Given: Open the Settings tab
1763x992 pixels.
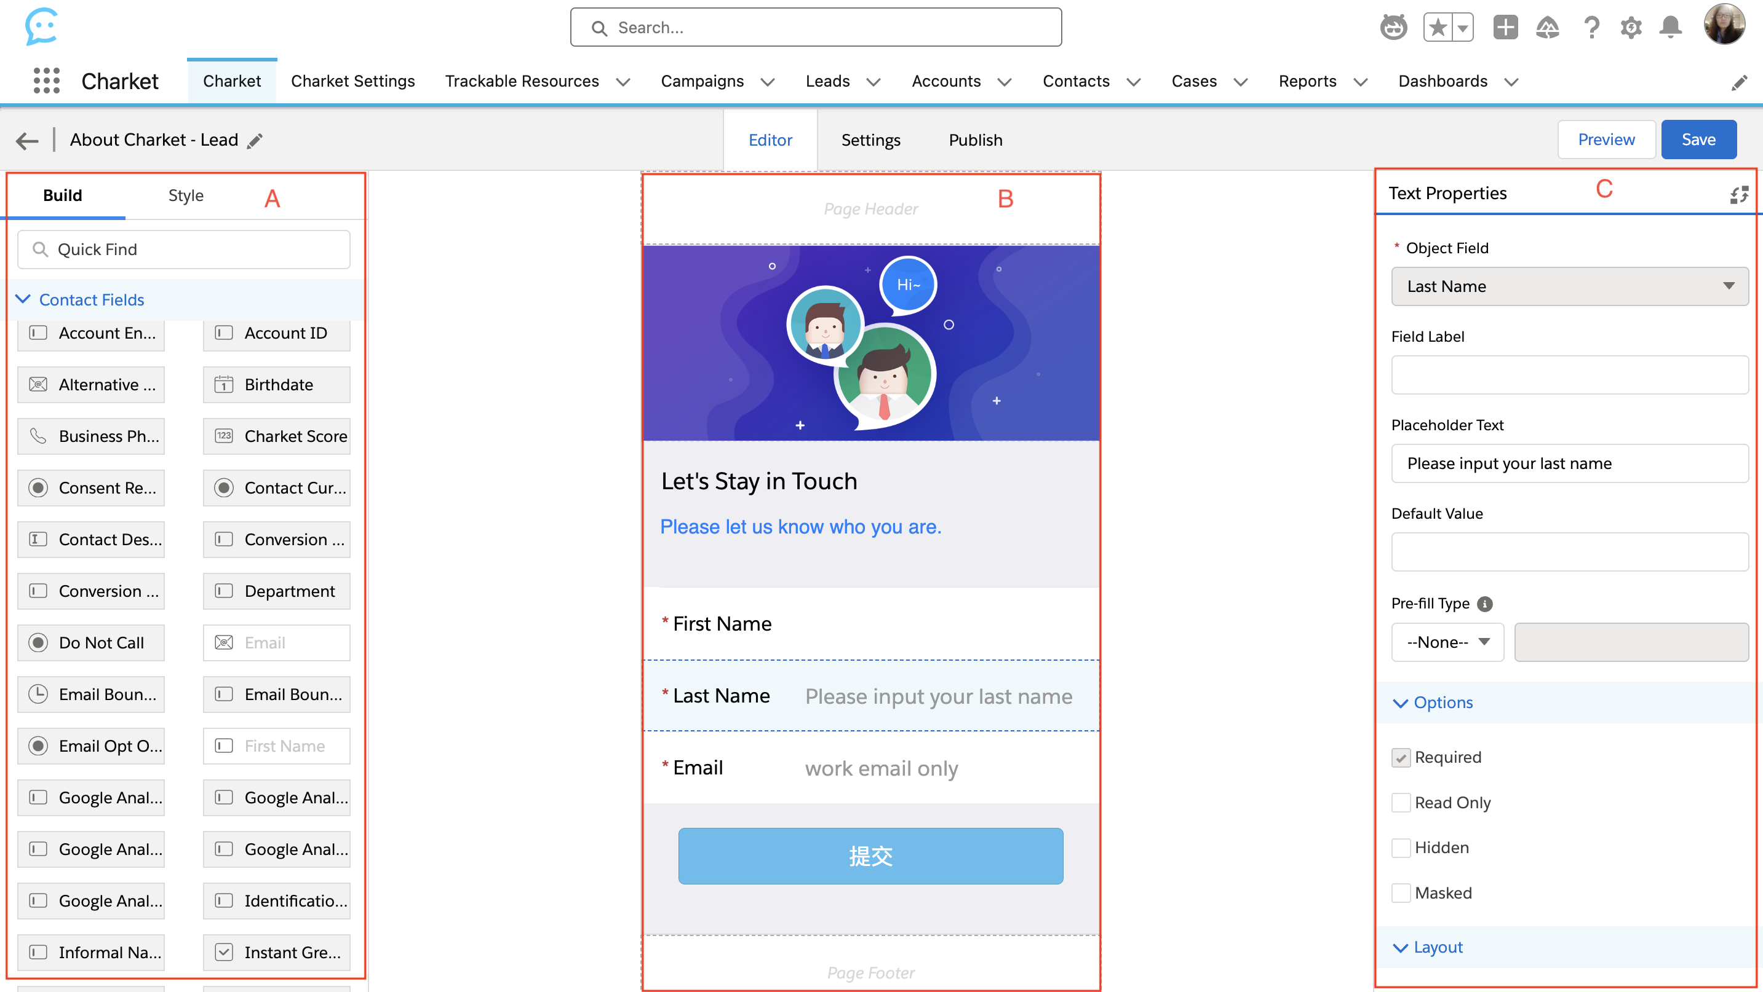Looking at the screenshot, I should [x=870, y=140].
